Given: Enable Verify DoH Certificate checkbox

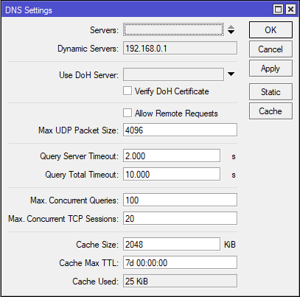Looking at the screenshot, I should click(128, 91).
